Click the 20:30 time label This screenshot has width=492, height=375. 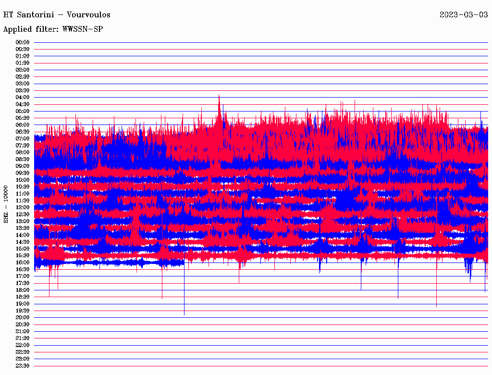(23, 325)
